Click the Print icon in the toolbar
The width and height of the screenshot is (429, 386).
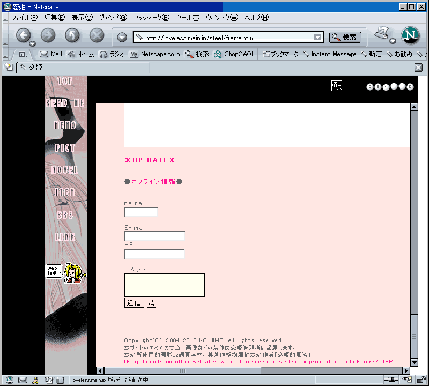click(382, 33)
